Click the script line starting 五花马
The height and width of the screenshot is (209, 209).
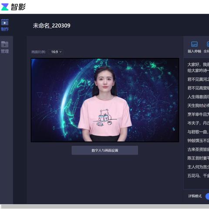pos(198,175)
